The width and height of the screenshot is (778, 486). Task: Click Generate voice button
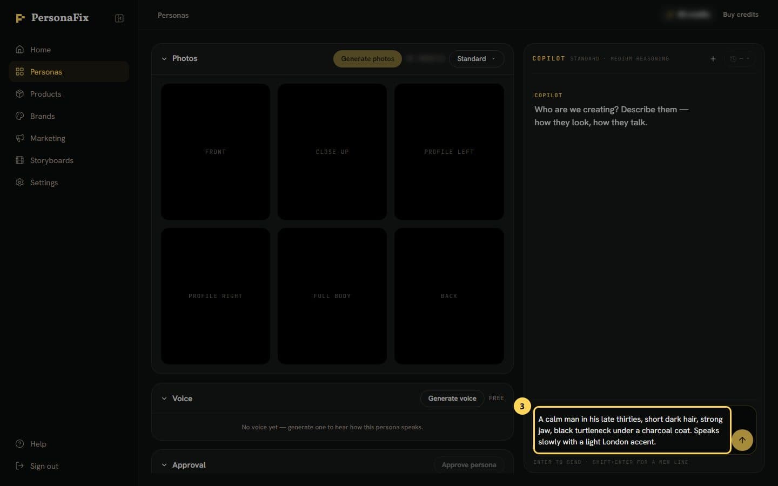[452, 399]
